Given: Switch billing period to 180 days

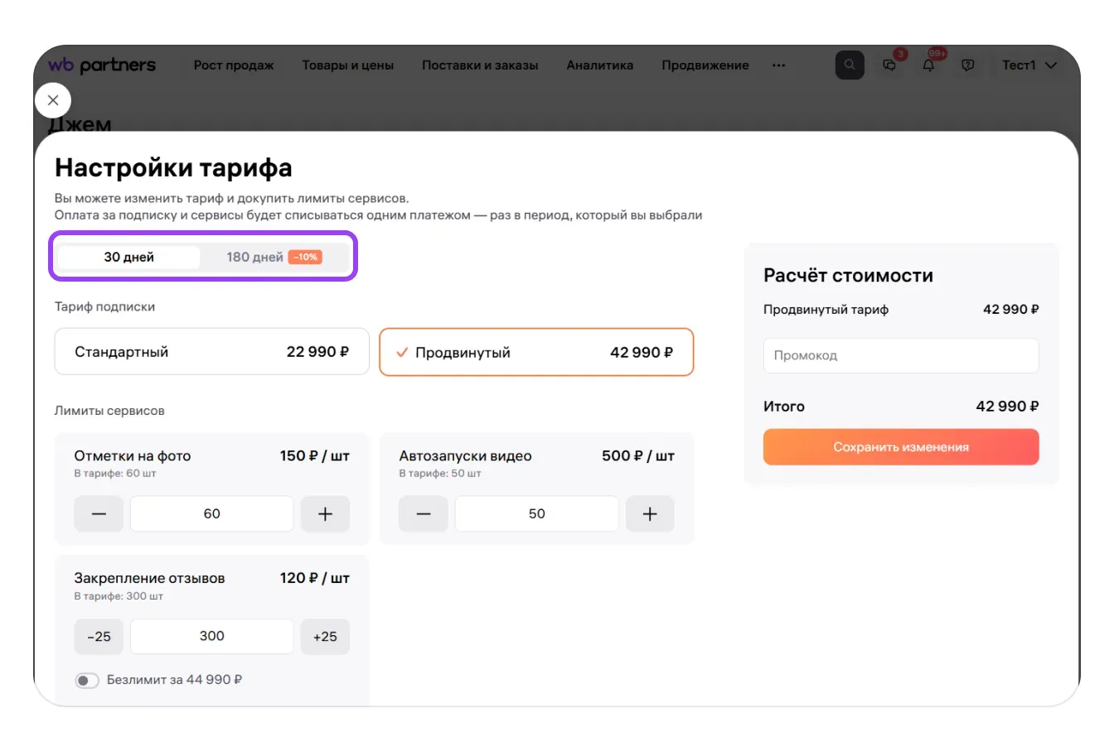Looking at the screenshot, I should [274, 257].
